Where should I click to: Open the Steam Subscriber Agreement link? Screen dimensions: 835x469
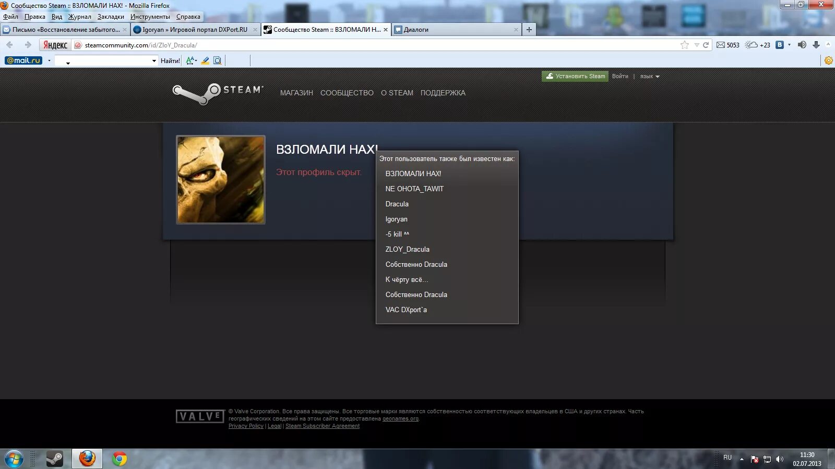[323, 426]
